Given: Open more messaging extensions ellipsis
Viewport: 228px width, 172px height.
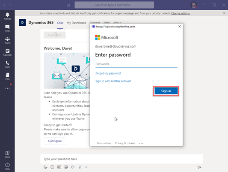Looking at the screenshot, I should click(x=86, y=167).
